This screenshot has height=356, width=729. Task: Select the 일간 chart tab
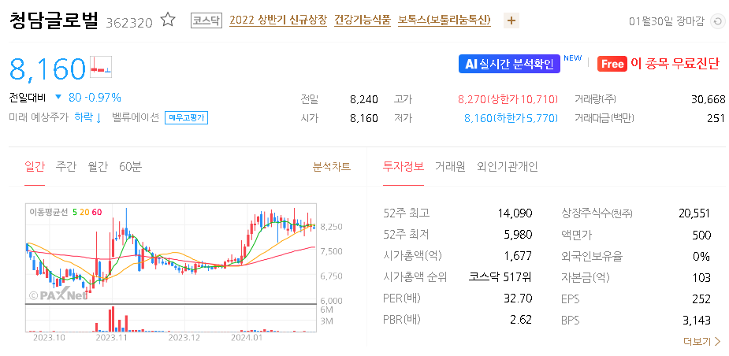(35, 167)
